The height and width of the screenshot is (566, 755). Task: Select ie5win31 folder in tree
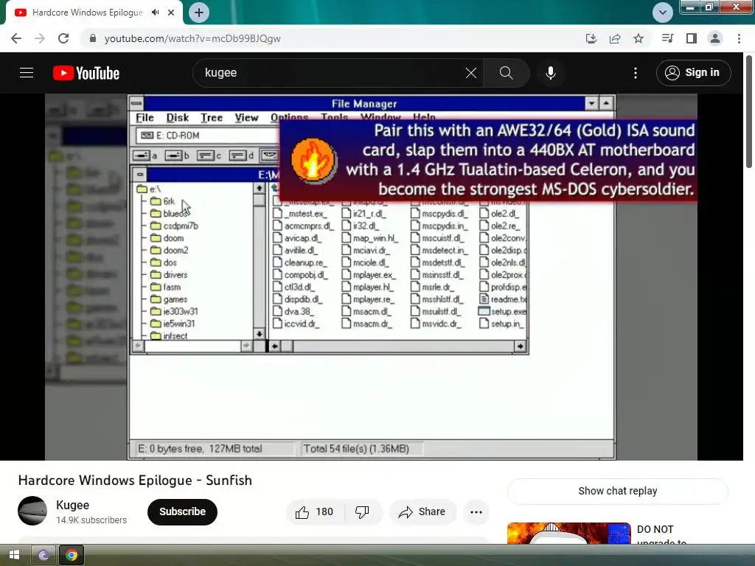pyautogui.click(x=173, y=324)
